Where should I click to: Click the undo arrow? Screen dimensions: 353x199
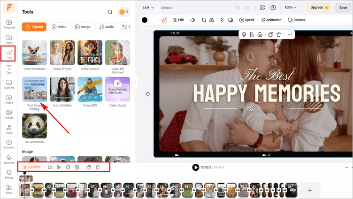pos(238,8)
